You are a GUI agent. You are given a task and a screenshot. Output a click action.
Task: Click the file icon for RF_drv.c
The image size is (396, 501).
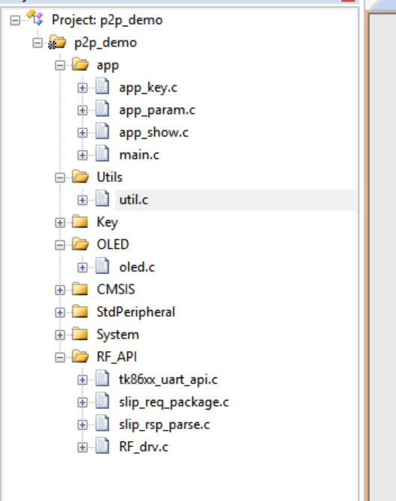click(103, 446)
